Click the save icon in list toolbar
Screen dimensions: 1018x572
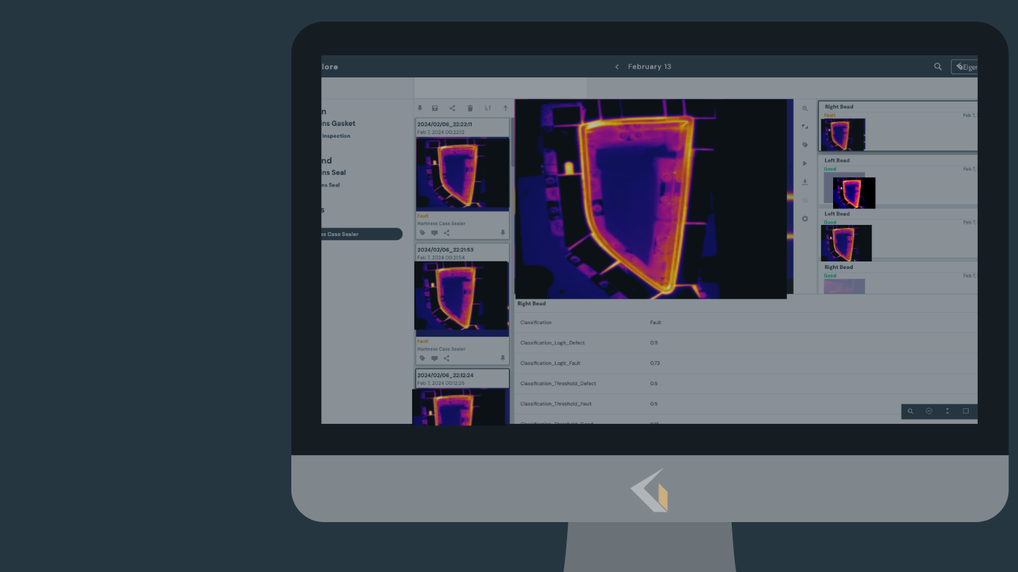coord(435,109)
